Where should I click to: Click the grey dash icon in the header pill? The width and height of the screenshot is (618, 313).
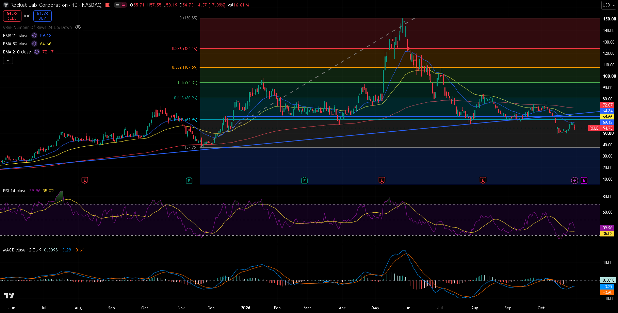tap(117, 5)
